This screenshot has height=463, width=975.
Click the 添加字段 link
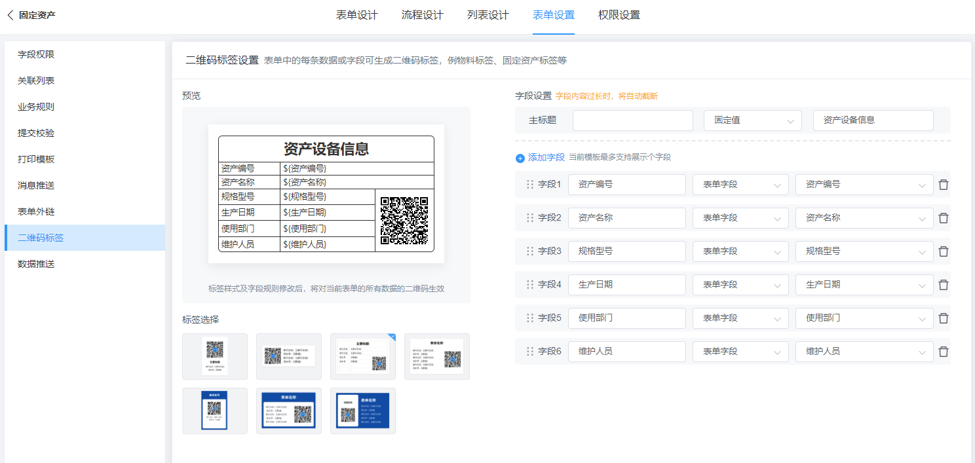click(546, 158)
